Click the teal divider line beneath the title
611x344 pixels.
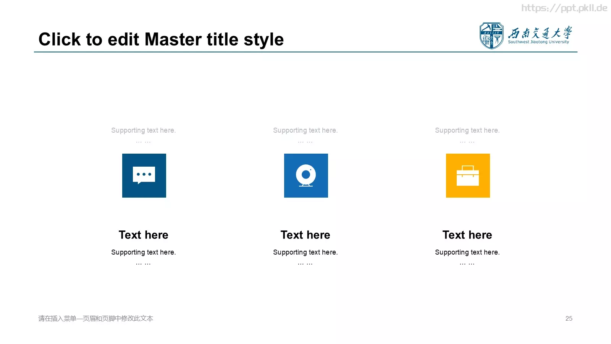305,52
